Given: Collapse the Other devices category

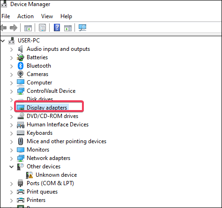Looking at the screenshot, I should coord(11,167).
